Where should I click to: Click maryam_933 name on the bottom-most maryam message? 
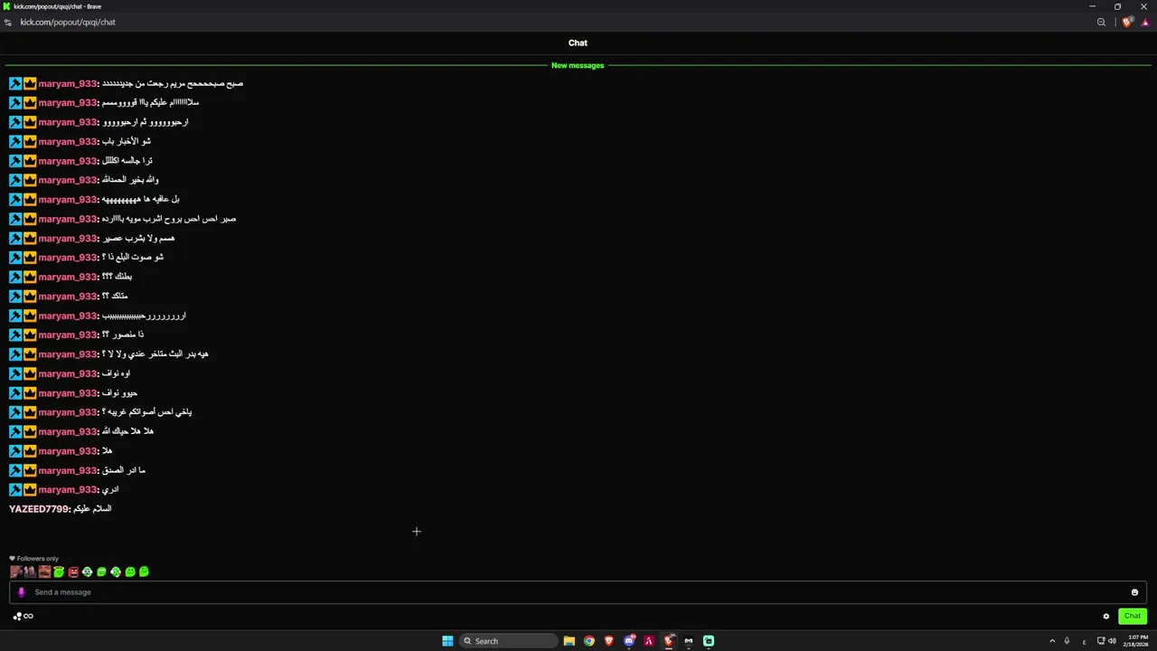click(x=68, y=490)
